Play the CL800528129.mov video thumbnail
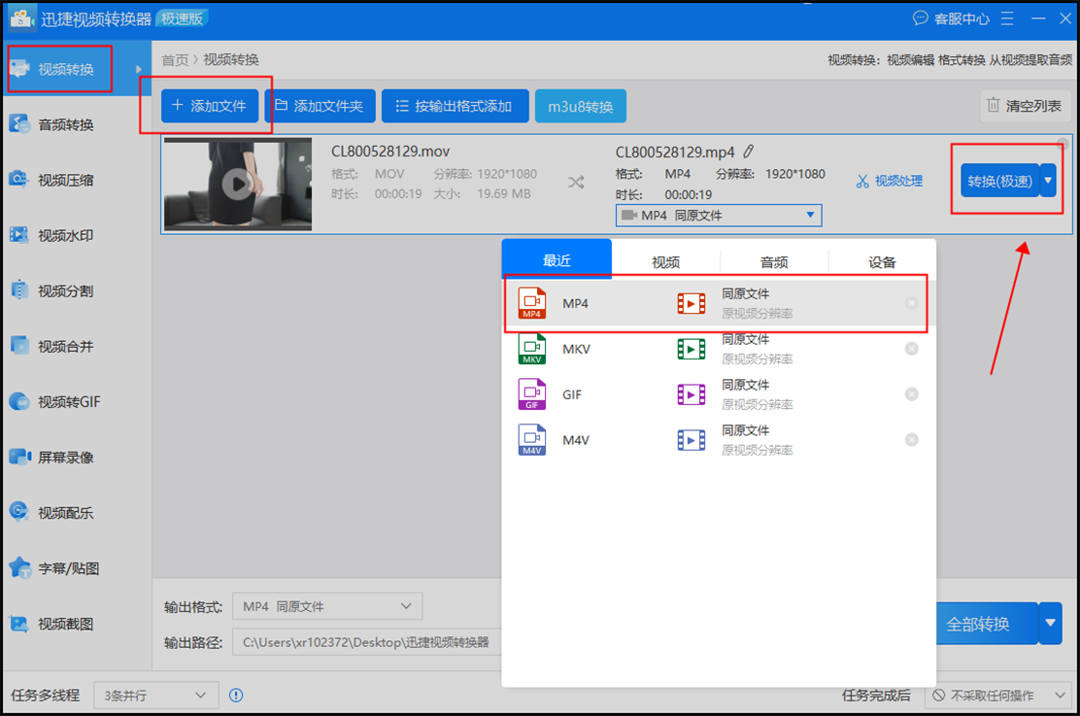 point(238,184)
